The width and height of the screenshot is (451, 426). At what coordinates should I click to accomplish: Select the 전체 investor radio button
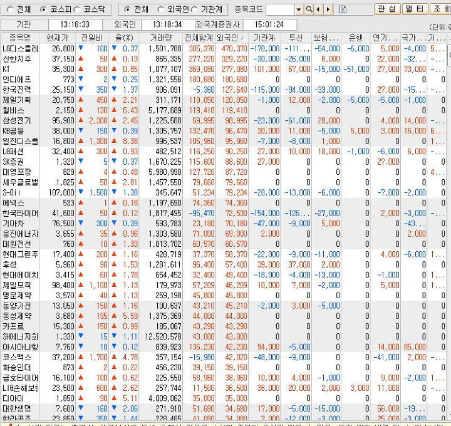click(x=127, y=9)
